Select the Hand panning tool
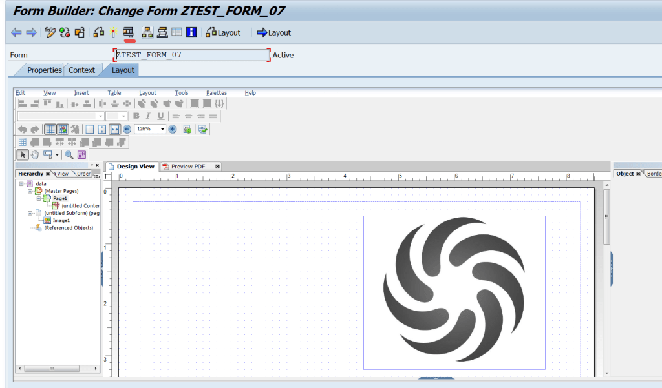Screen dimensions: 662x388 [35, 155]
